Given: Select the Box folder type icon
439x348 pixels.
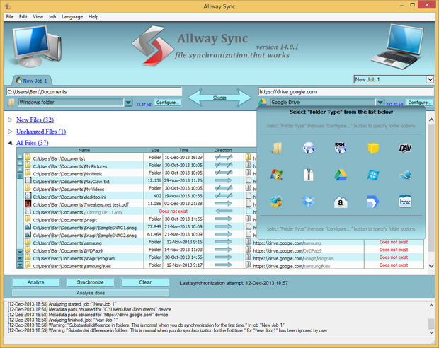Looking at the screenshot, I should (405, 202).
